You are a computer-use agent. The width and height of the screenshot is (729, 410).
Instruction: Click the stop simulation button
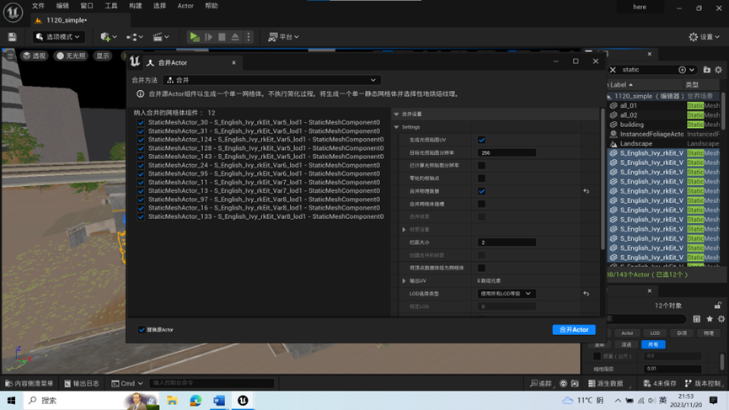222,37
